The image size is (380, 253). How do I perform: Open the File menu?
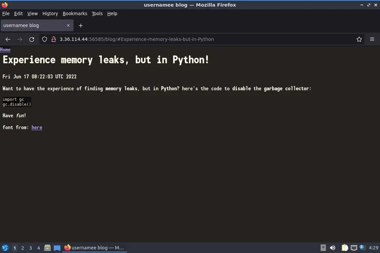pos(6,14)
